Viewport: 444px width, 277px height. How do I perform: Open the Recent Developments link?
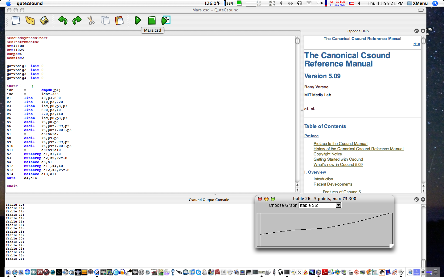(x=333, y=184)
